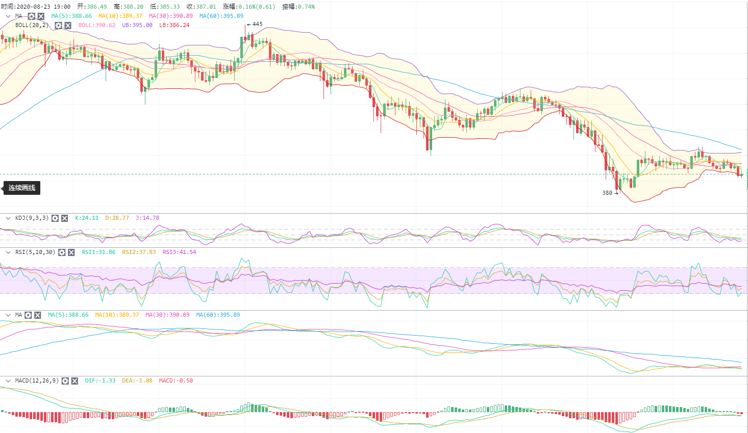
Task: Click the DEA:-1.08 value in MACD panel
Action: (137, 381)
